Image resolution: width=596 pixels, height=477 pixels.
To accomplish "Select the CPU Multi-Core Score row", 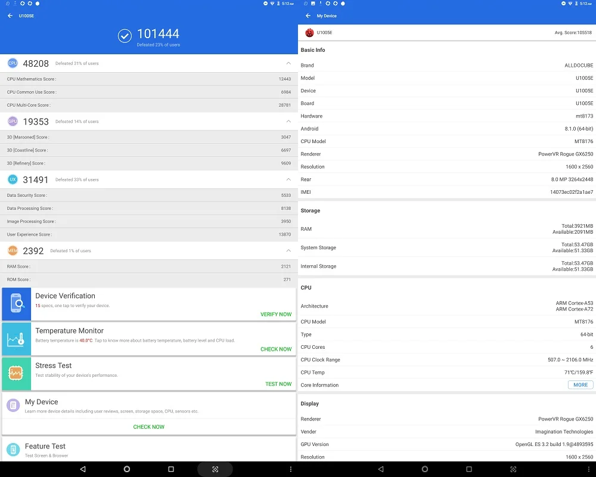I will [149, 105].
